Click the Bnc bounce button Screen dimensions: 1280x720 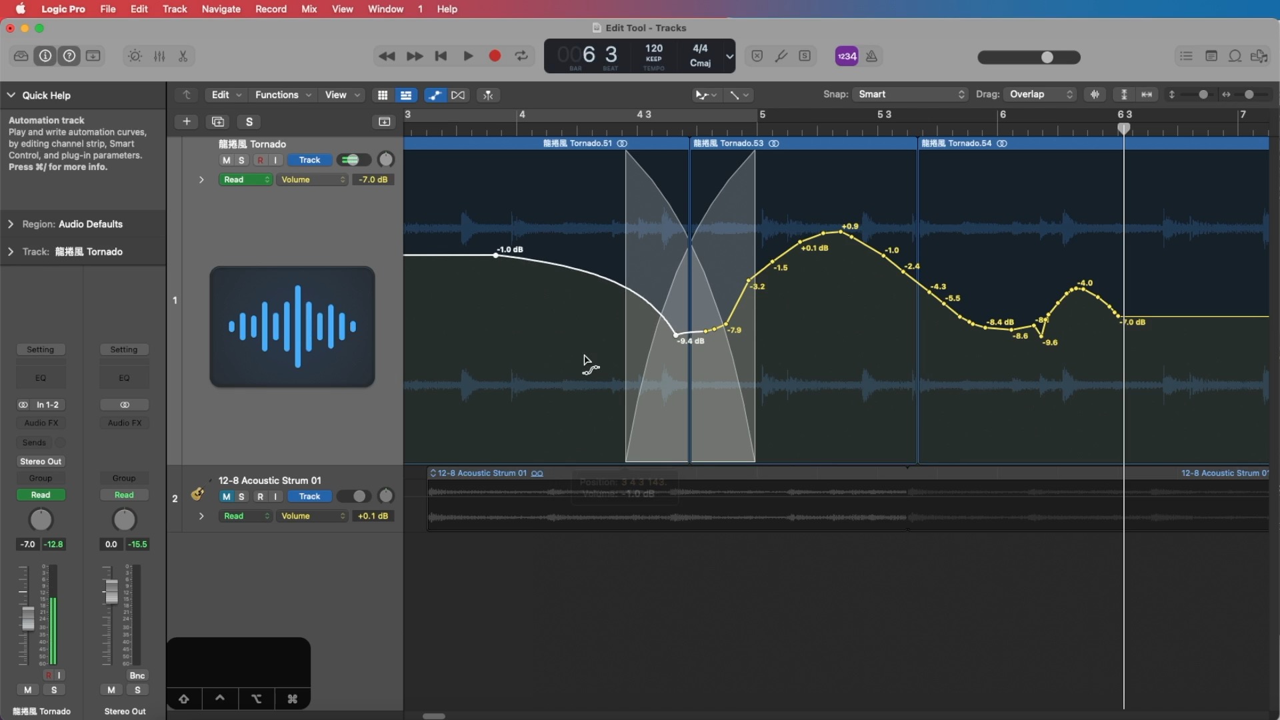(x=137, y=675)
